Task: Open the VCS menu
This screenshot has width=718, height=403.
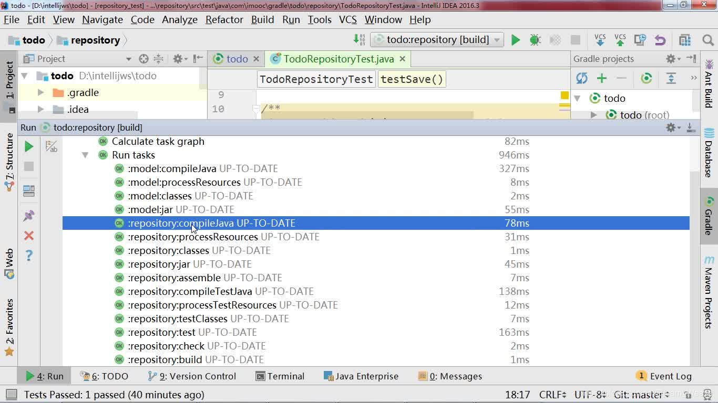Action: (348, 19)
